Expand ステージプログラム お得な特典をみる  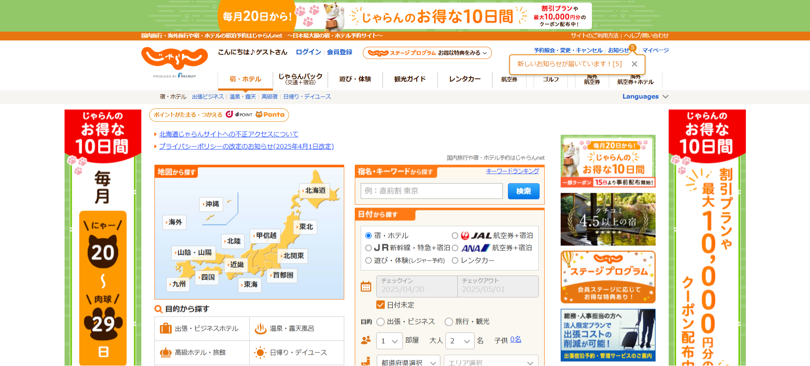point(427,53)
